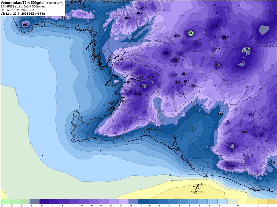Click the -13.1 temperature label
The image size is (277, 207).
coord(64,18)
